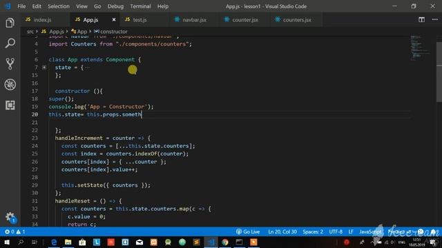Open the Search view in activity bar
Viewport: 442px width, 248px height.
(10, 43)
